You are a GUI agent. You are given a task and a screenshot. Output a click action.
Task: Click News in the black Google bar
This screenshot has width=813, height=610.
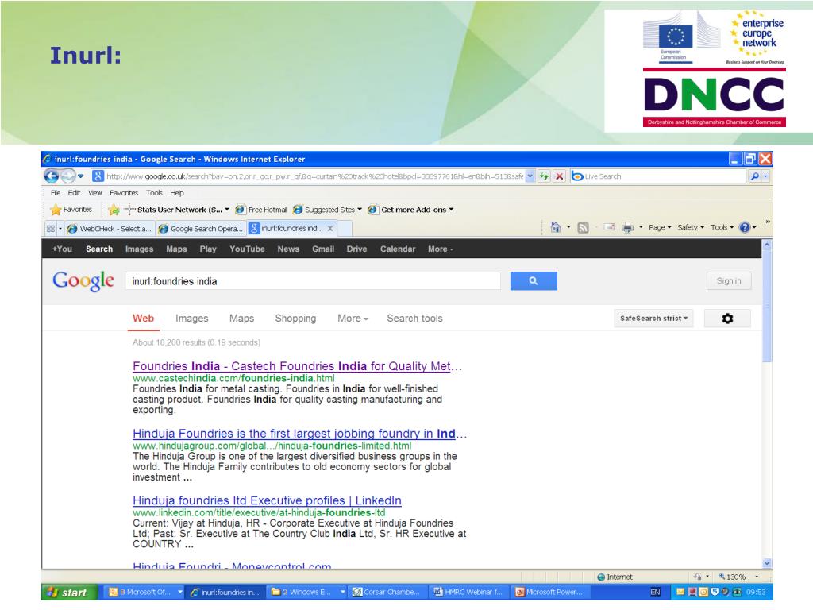tap(288, 249)
